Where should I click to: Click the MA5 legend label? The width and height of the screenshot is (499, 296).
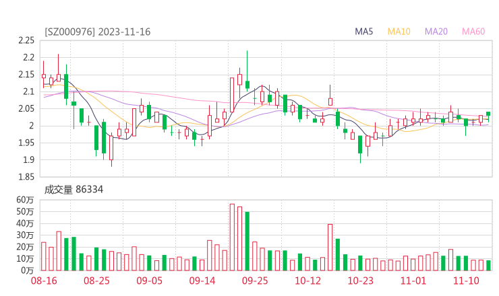coord(363,32)
